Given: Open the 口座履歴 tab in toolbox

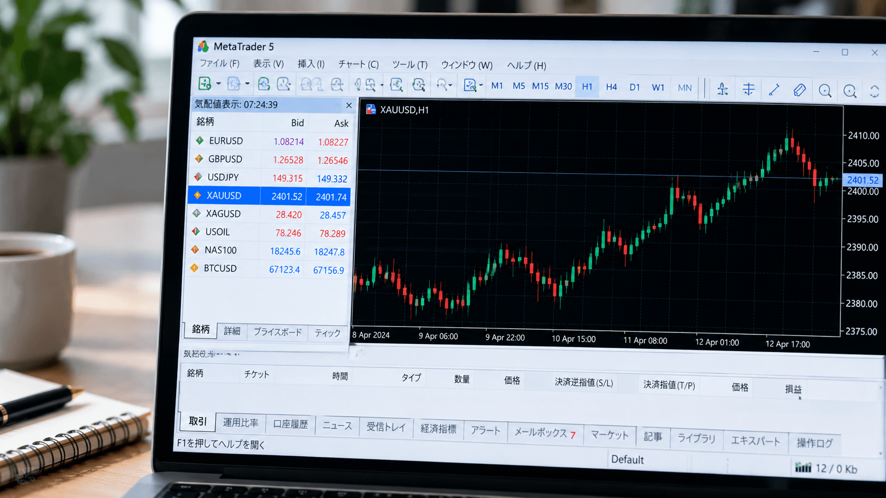Looking at the screenshot, I should tap(290, 424).
